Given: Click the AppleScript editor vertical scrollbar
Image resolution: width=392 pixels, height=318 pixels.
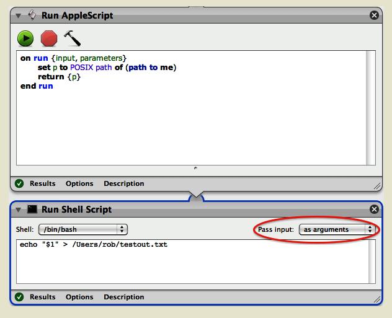Looking at the screenshot, I should click(x=371, y=108).
